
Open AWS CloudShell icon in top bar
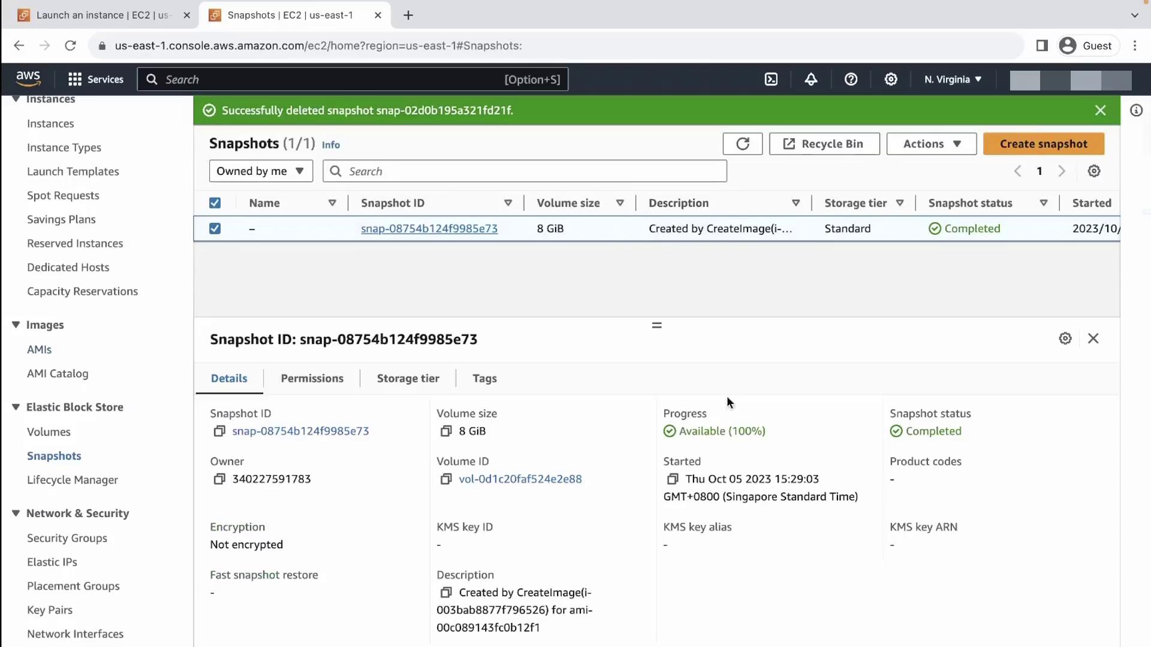pos(771,79)
